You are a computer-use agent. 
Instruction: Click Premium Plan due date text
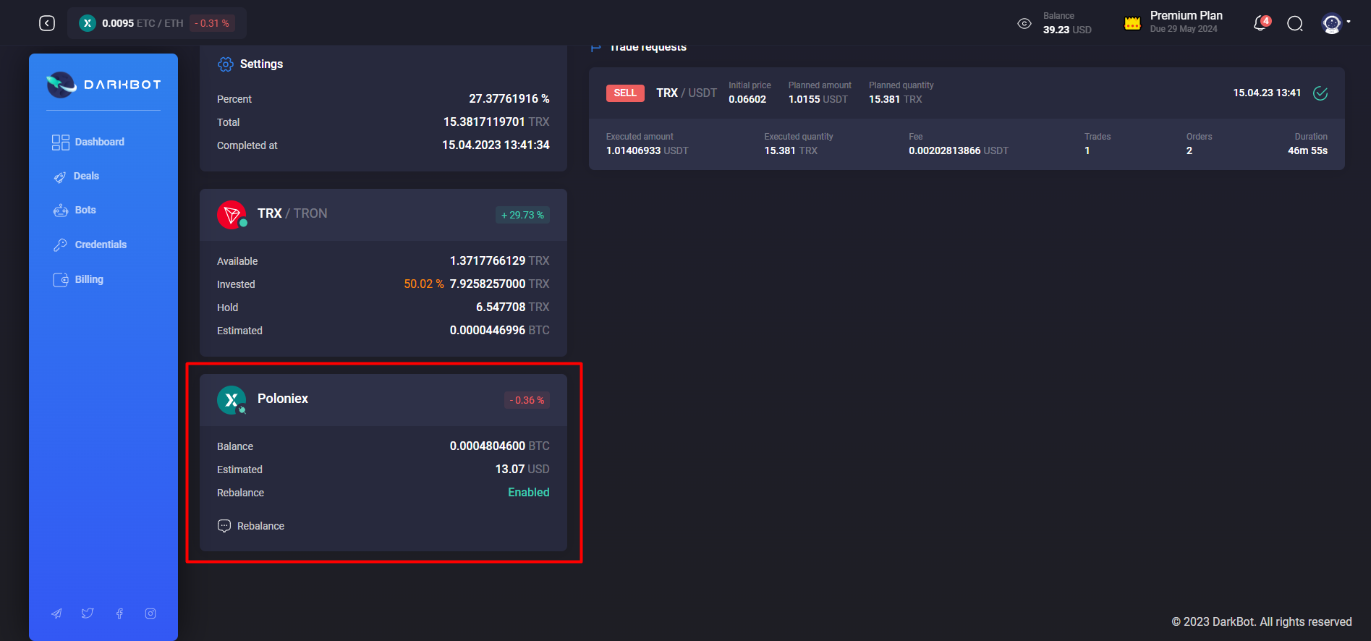pos(1184,29)
